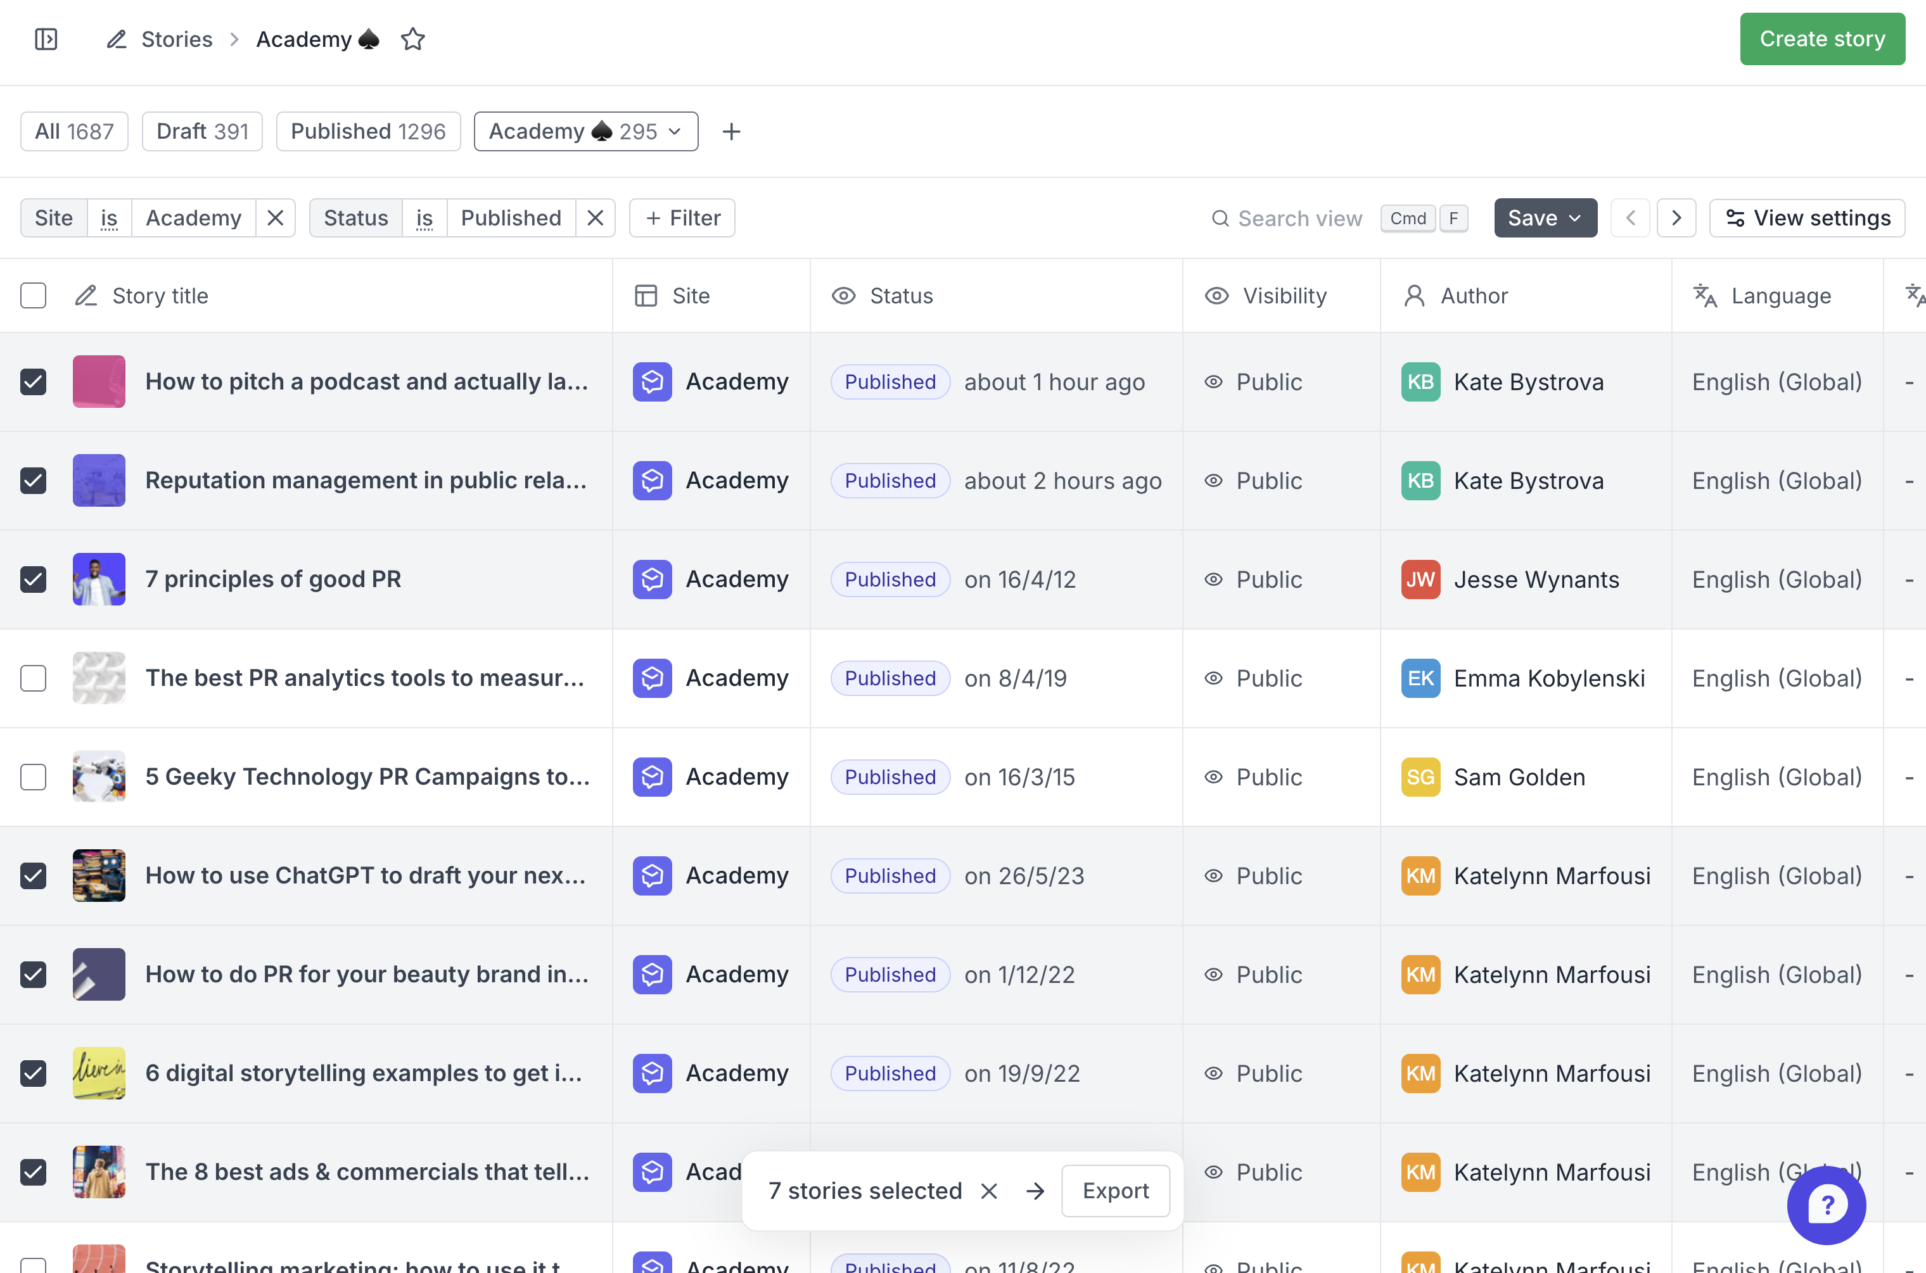The image size is (1926, 1273).
Task: Remove the Site is Academy filter
Action: [275, 218]
